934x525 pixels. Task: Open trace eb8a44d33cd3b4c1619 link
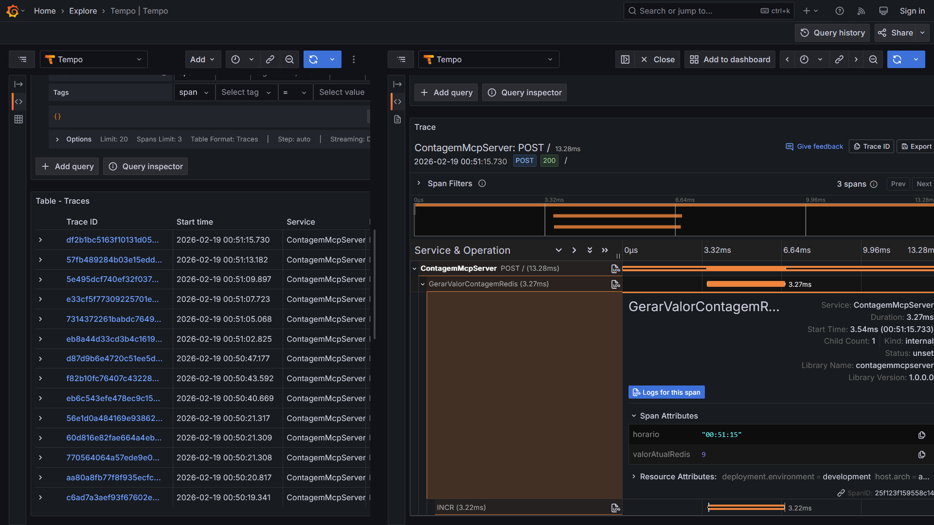[x=114, y=339]
